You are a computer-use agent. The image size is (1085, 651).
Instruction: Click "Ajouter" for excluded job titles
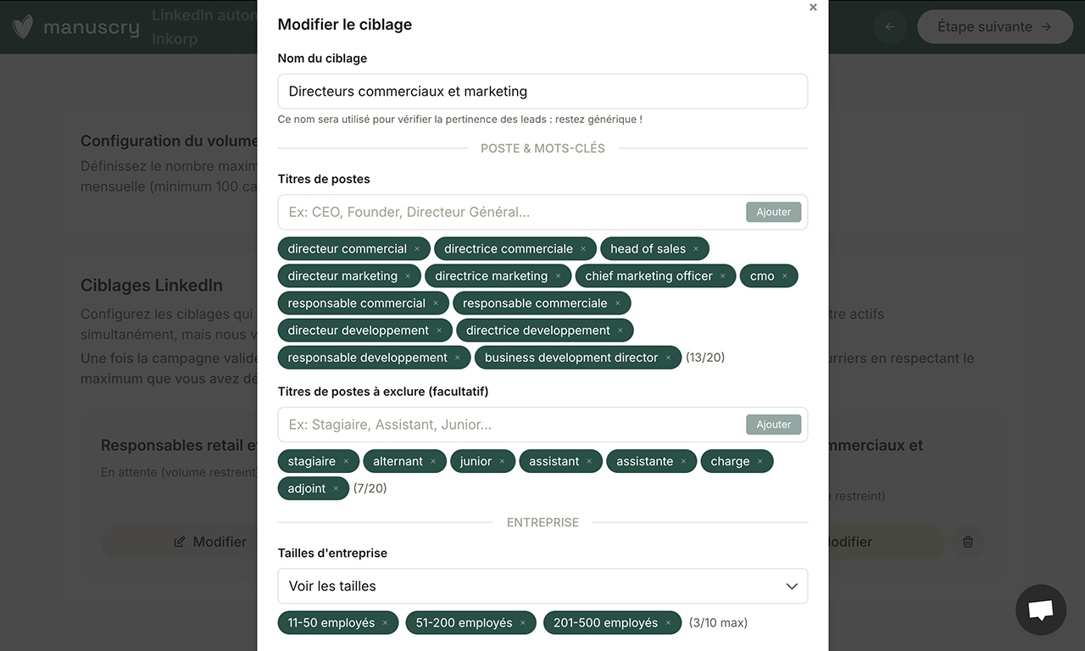pos(773,424)
